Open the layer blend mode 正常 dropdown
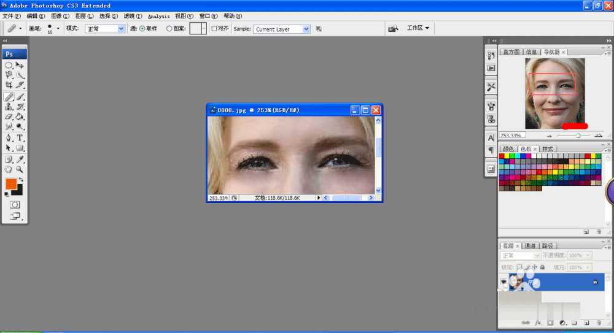Image resolution: width=614 pixels, height=333 pixels. click(x=520, y=256)
